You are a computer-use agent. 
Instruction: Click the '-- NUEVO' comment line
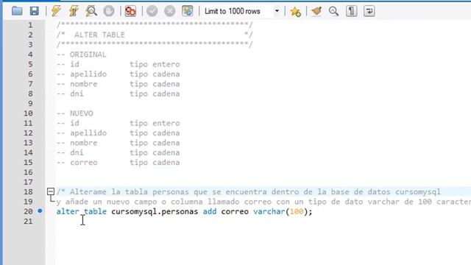[75, 113]
